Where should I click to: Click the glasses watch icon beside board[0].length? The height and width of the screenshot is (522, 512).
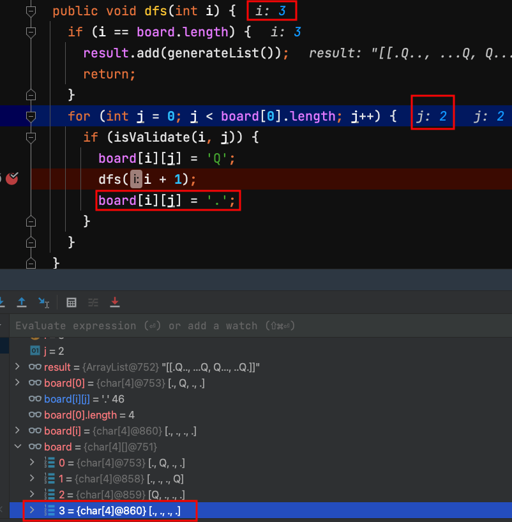click(35, 415)
